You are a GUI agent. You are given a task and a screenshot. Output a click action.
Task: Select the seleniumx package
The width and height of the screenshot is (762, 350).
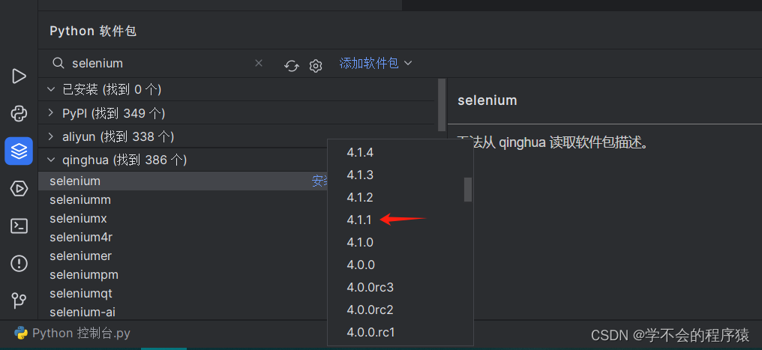click(78, 218)
